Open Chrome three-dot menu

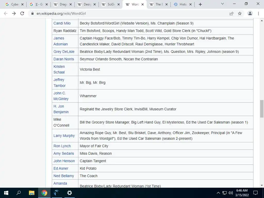coord(258,13)
